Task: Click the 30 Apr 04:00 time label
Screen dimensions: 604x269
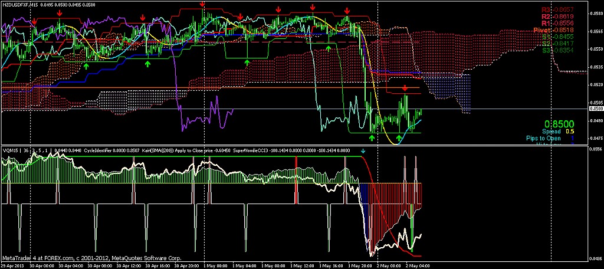Action: coord(70,265)
